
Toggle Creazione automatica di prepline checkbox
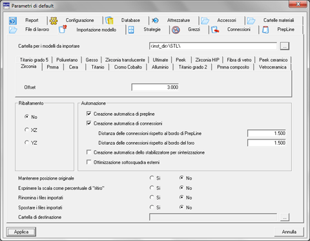(88, 114)
